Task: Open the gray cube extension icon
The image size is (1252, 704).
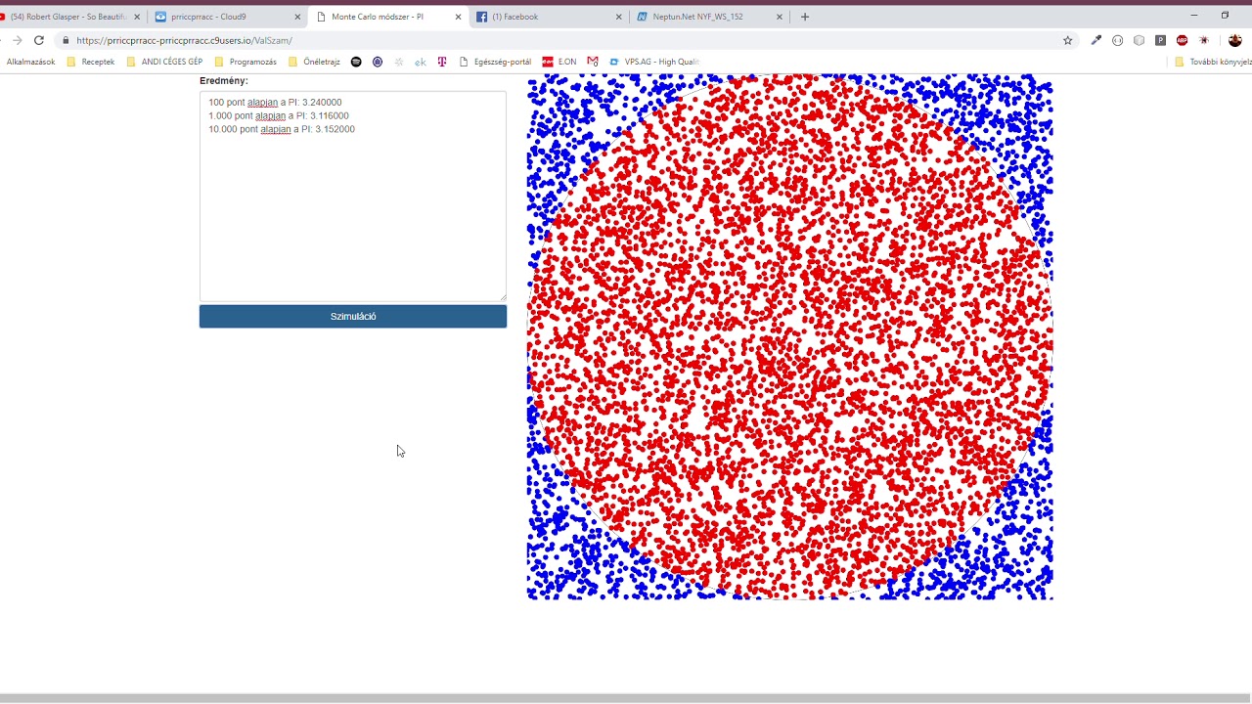Action: pyautogui.click(x=1140, y=40)
